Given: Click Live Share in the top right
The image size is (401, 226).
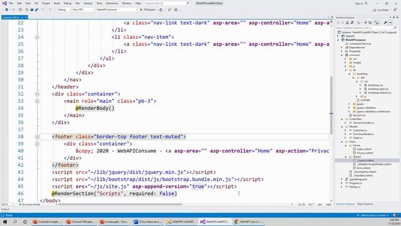Looking at the screenshot, I should coord(381,10).
